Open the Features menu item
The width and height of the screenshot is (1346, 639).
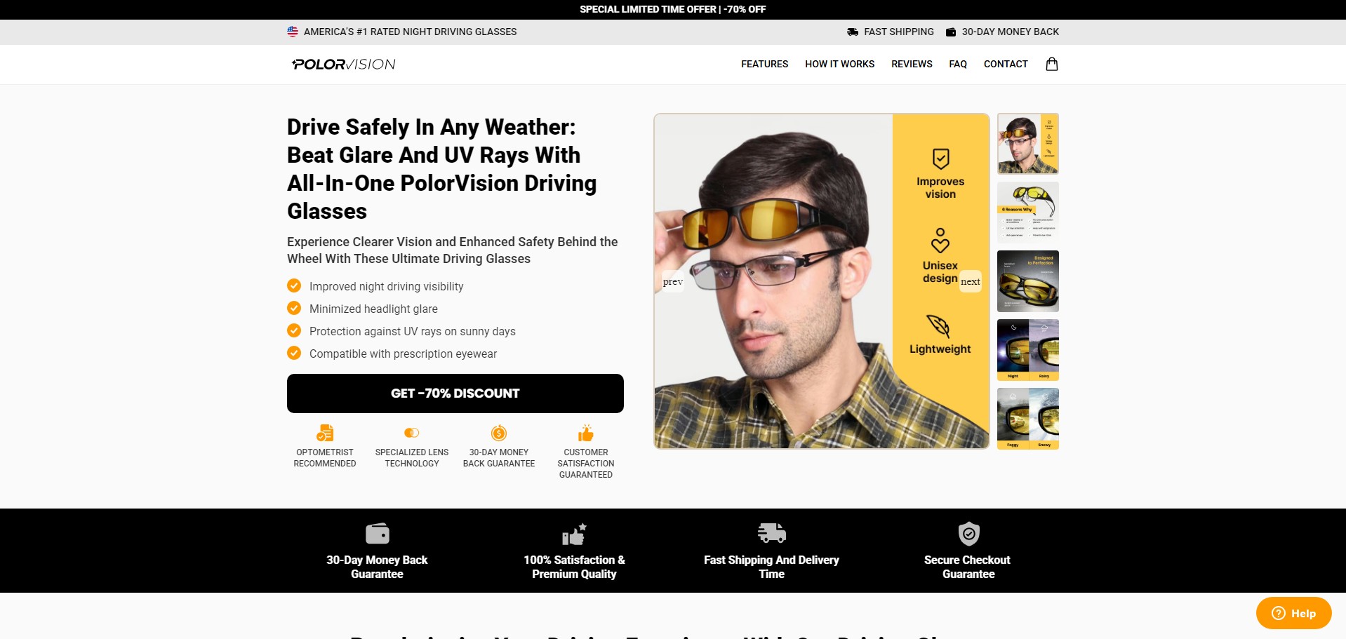[764, 64]
